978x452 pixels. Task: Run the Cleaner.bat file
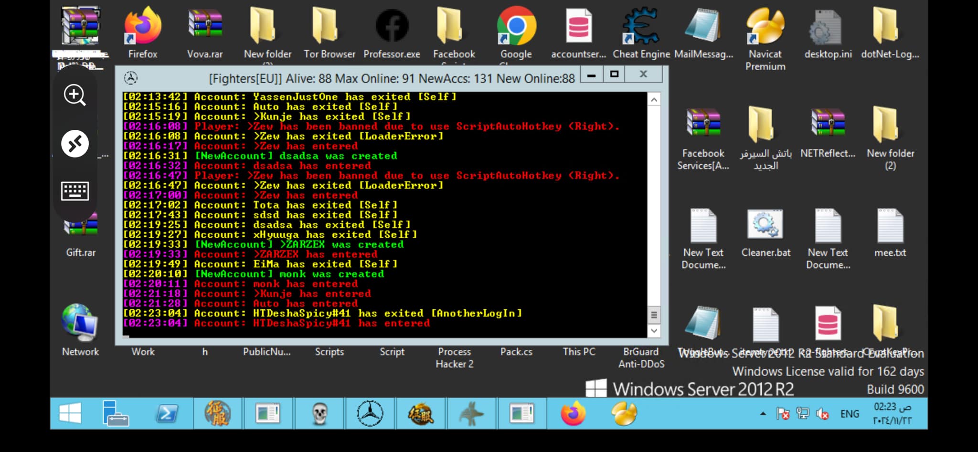765,233
